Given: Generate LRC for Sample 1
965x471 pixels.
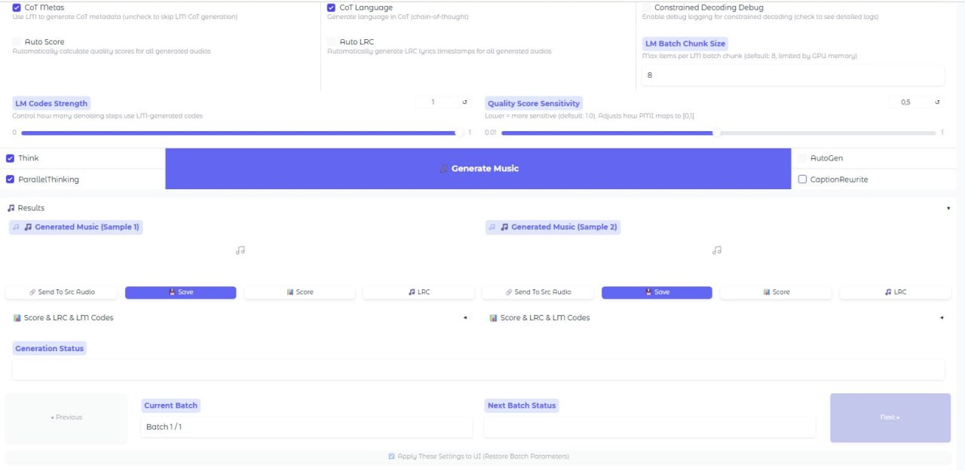Looking at the screenshot, I should click(418, 292).
